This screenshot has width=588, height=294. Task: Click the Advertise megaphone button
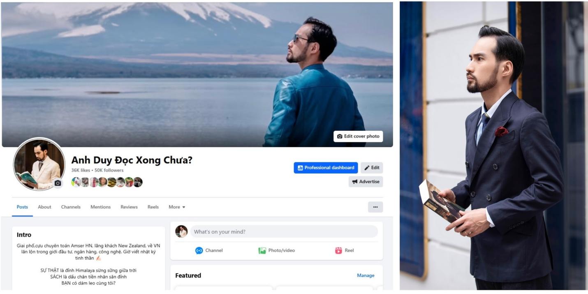366,182
